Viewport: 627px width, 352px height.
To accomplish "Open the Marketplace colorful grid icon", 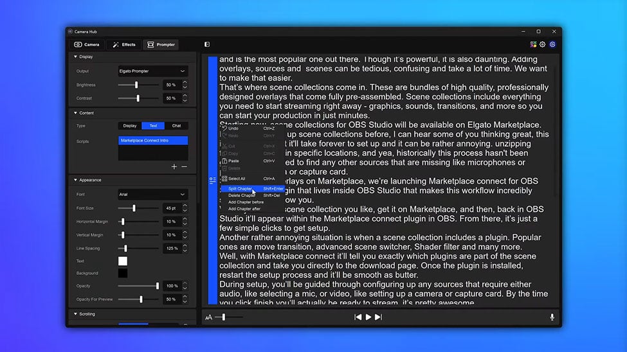I will point(533,44).
